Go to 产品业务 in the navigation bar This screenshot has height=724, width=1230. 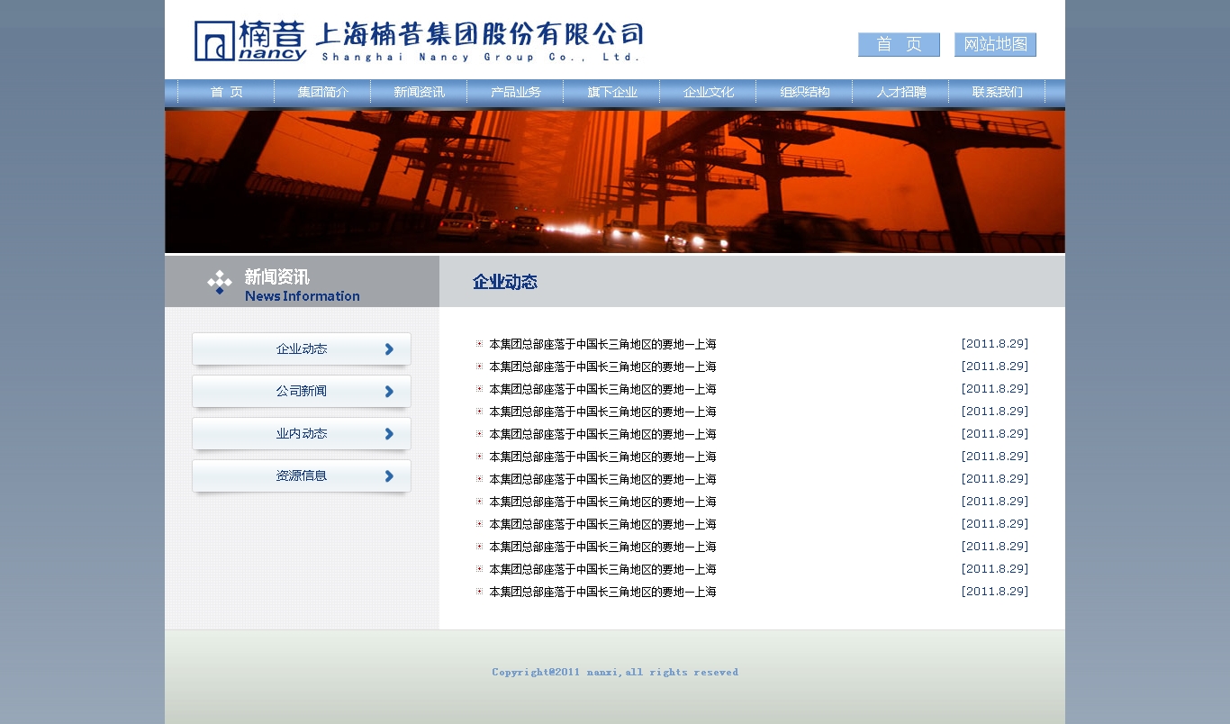515,92
